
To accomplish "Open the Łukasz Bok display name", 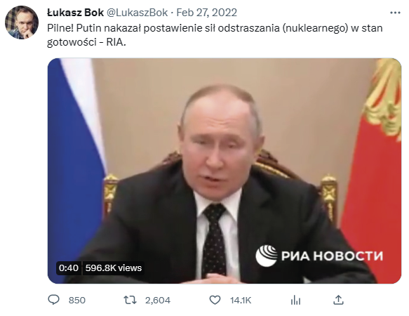I will tap(75, 13).
